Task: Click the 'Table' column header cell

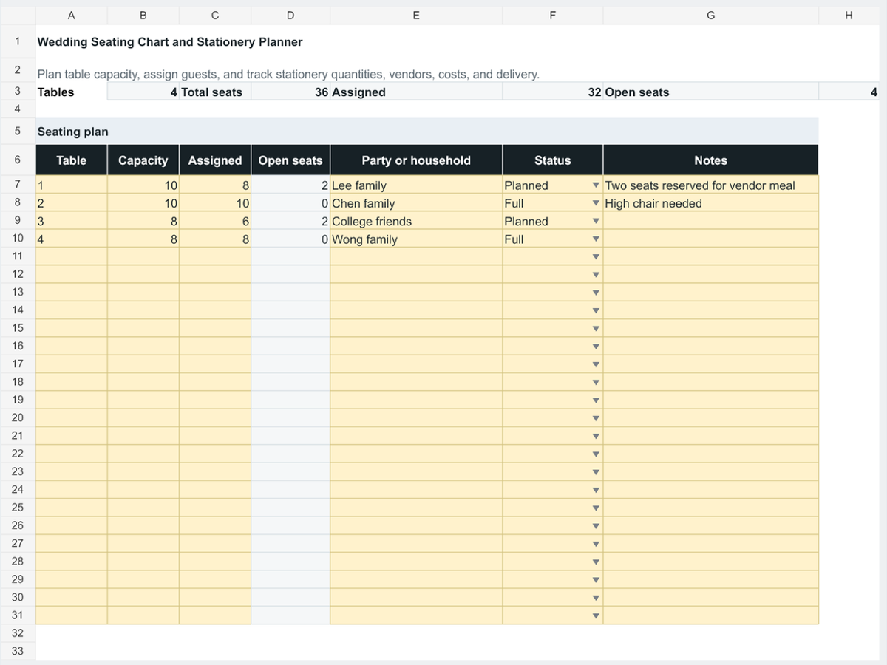Action: (x=71, y=160)
